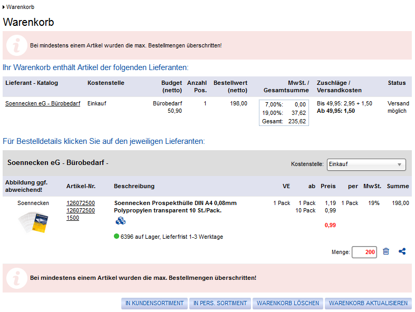415x312 pixels.
Task: Open the Kostenstelle dropdown showing Einkauf
Action: 366,164
